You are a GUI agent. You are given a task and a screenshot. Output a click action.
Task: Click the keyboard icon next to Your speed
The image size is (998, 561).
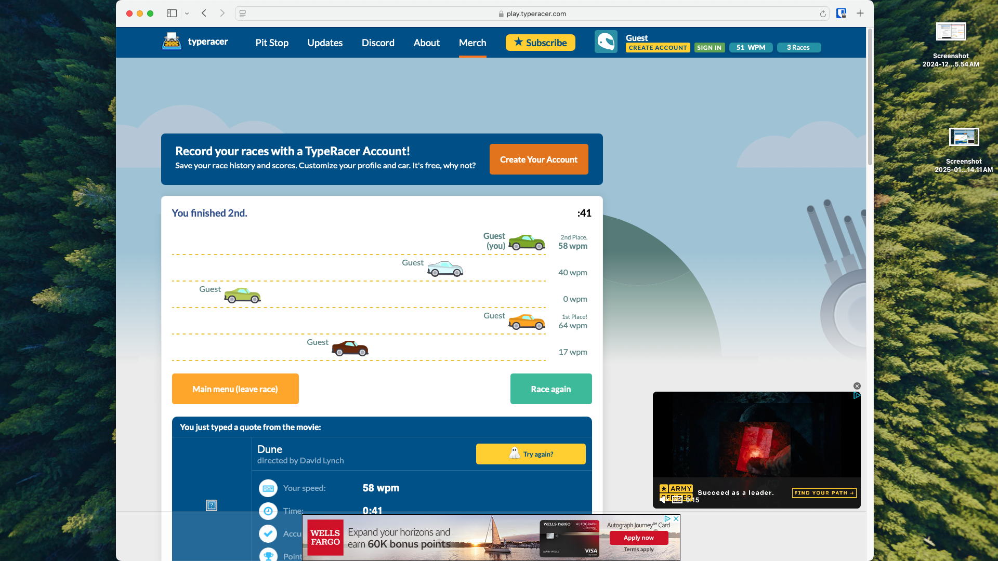tap(268, 488)
